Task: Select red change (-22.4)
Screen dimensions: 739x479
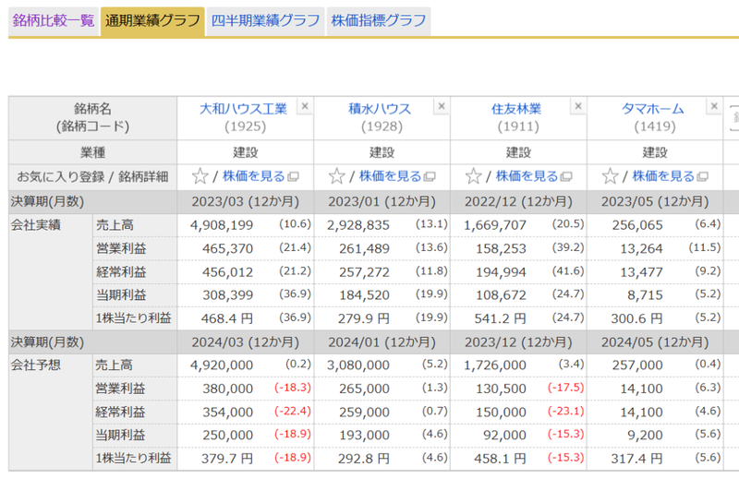Action: pyautogui.click(x=293, y=412)
